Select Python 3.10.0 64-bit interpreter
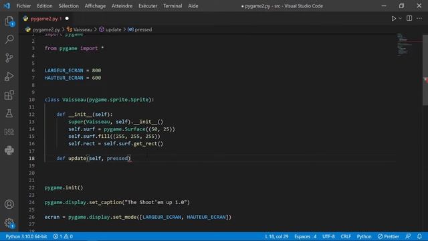This screenshot has height=241, width=428. [26, 236]
